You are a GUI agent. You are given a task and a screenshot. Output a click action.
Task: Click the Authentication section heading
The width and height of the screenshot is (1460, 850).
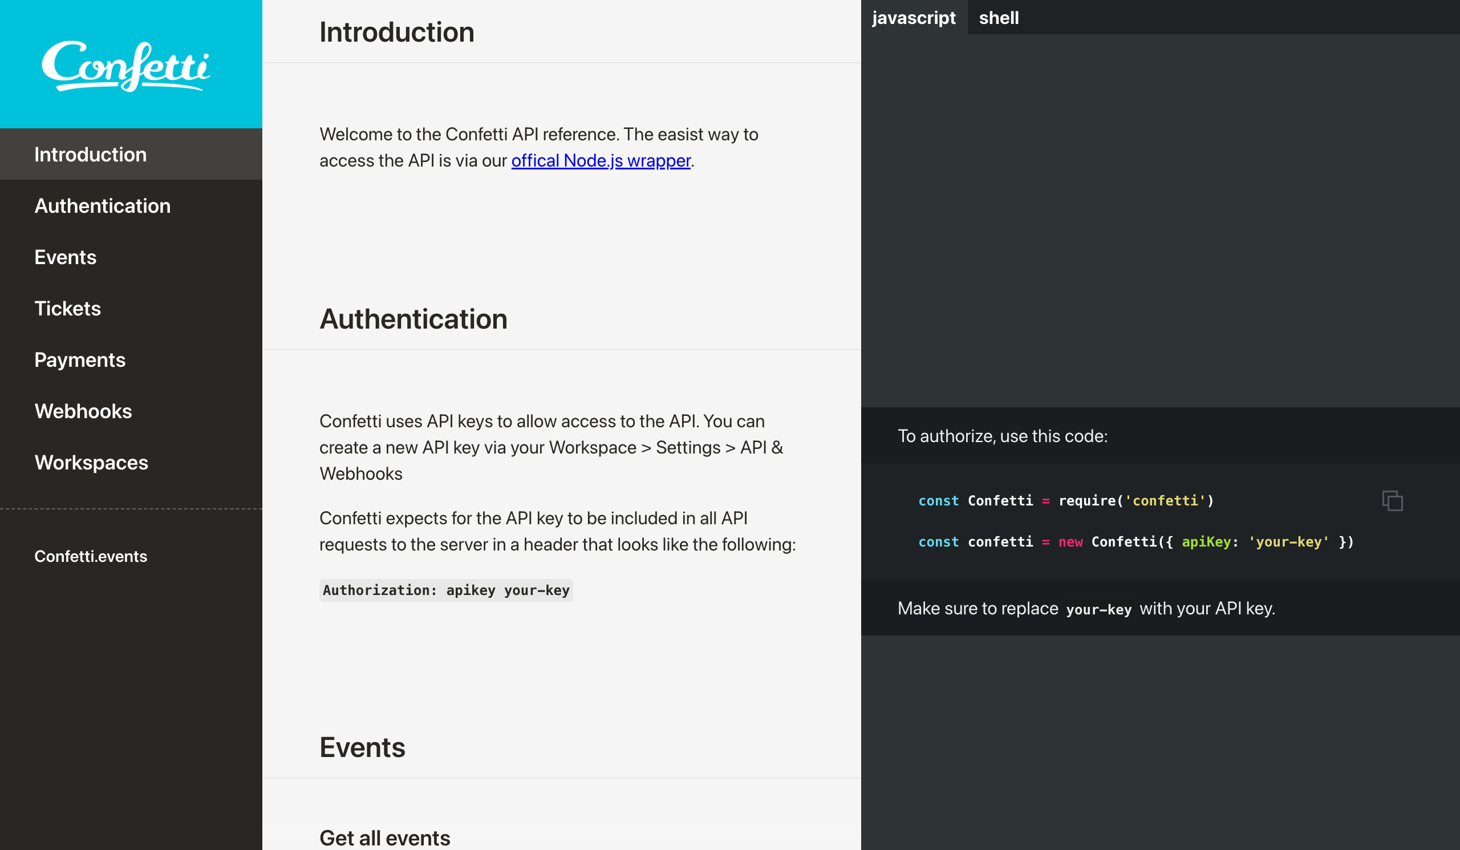click(x=413, y=319)
